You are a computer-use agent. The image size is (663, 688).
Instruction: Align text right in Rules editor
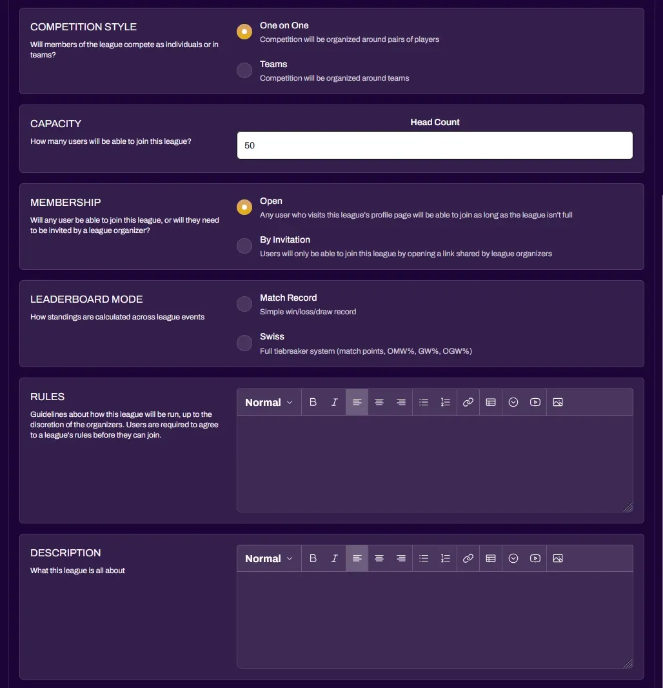pyautogui.click(x=401, y=402)
